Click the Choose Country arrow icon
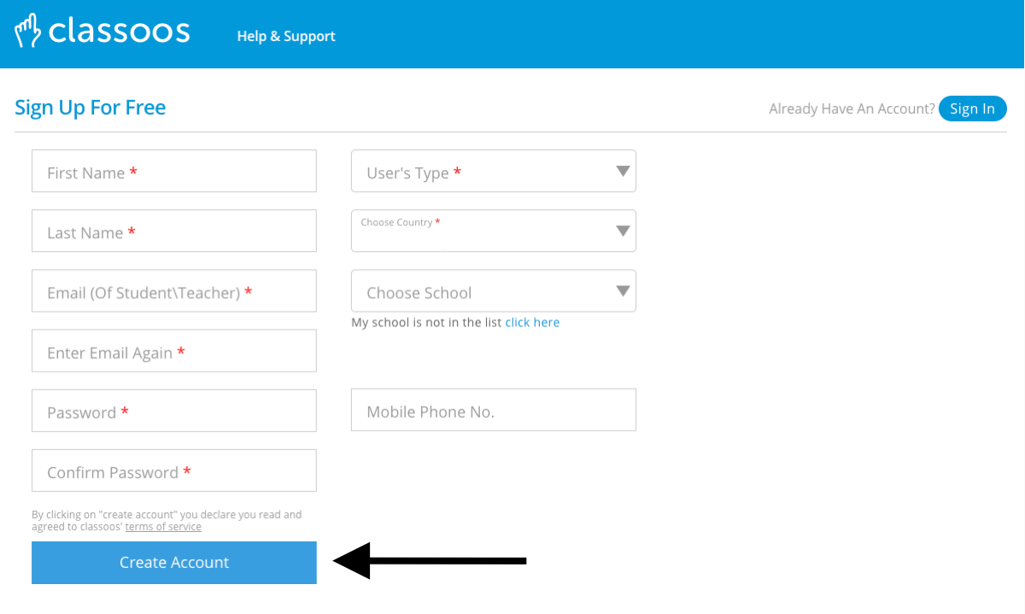The width and height of the screenshot is (1025, 614). tap(624, 231)
